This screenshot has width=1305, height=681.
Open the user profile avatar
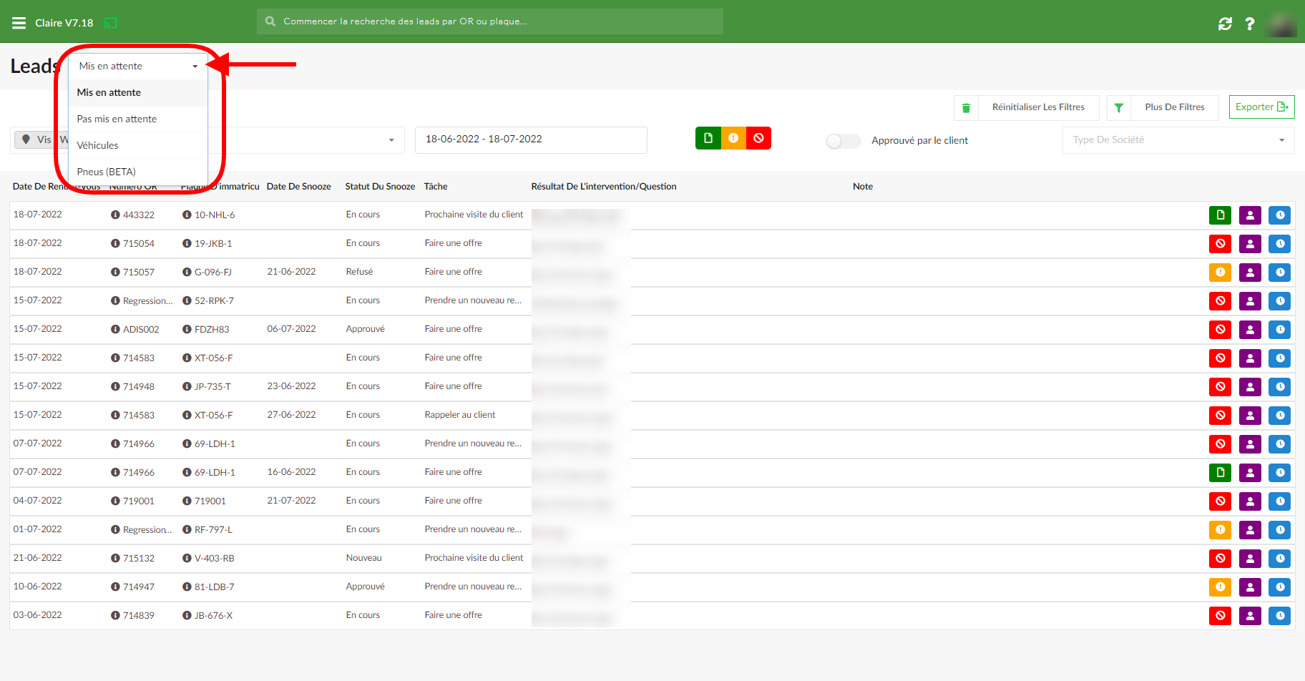click(1281, 24)
